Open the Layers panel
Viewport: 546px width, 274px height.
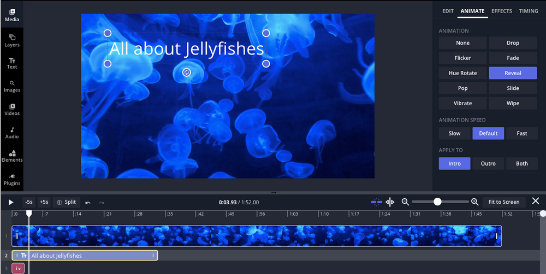click(x=11, y=40)
